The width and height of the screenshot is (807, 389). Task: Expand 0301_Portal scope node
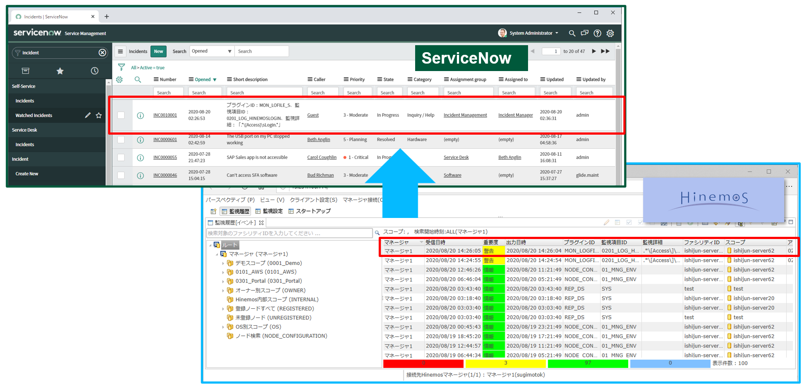223,282
